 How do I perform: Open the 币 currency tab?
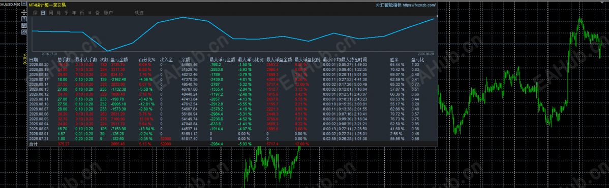[x=82, y=13]
